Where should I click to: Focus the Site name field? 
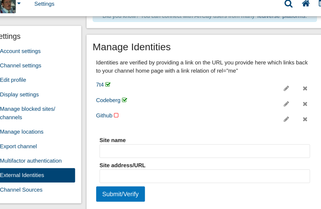pos(205,151)
